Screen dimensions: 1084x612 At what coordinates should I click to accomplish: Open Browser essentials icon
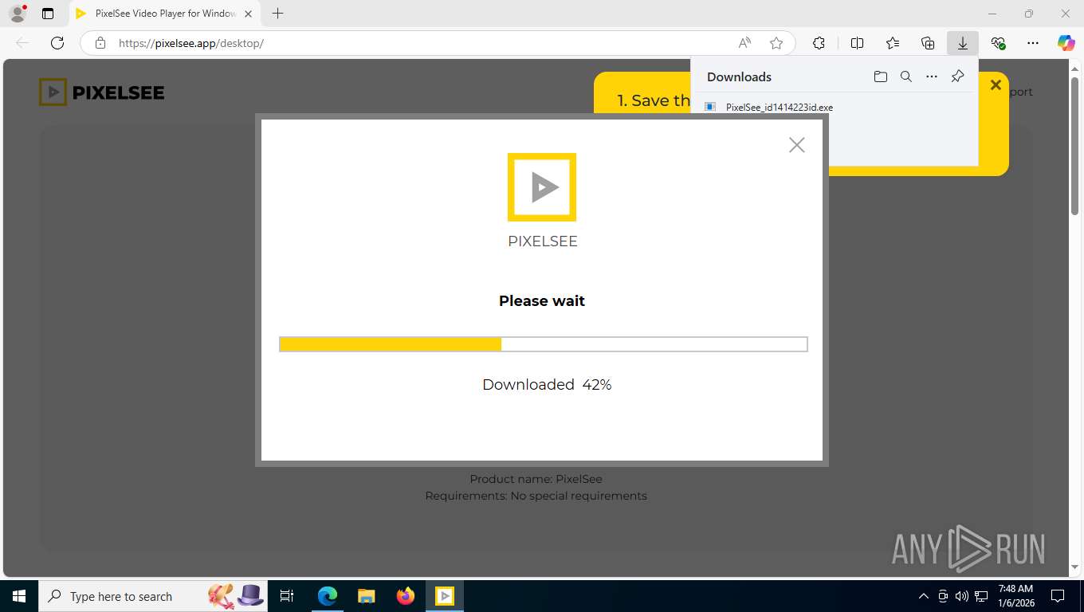click(x=998, y=43)
